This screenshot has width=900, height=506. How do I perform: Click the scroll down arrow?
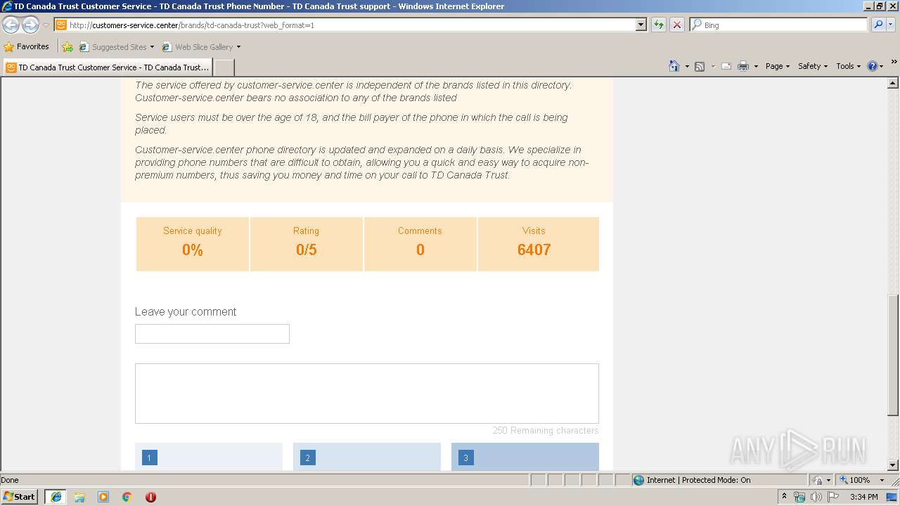coord(893,465)
